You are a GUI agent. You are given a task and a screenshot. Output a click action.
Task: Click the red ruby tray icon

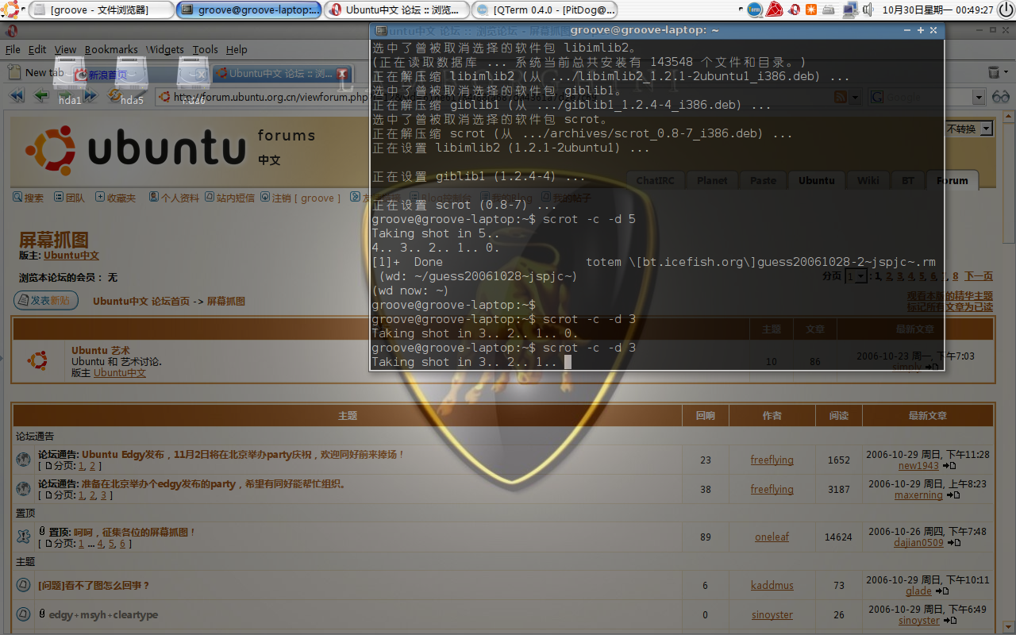click(x=774, y=10)
